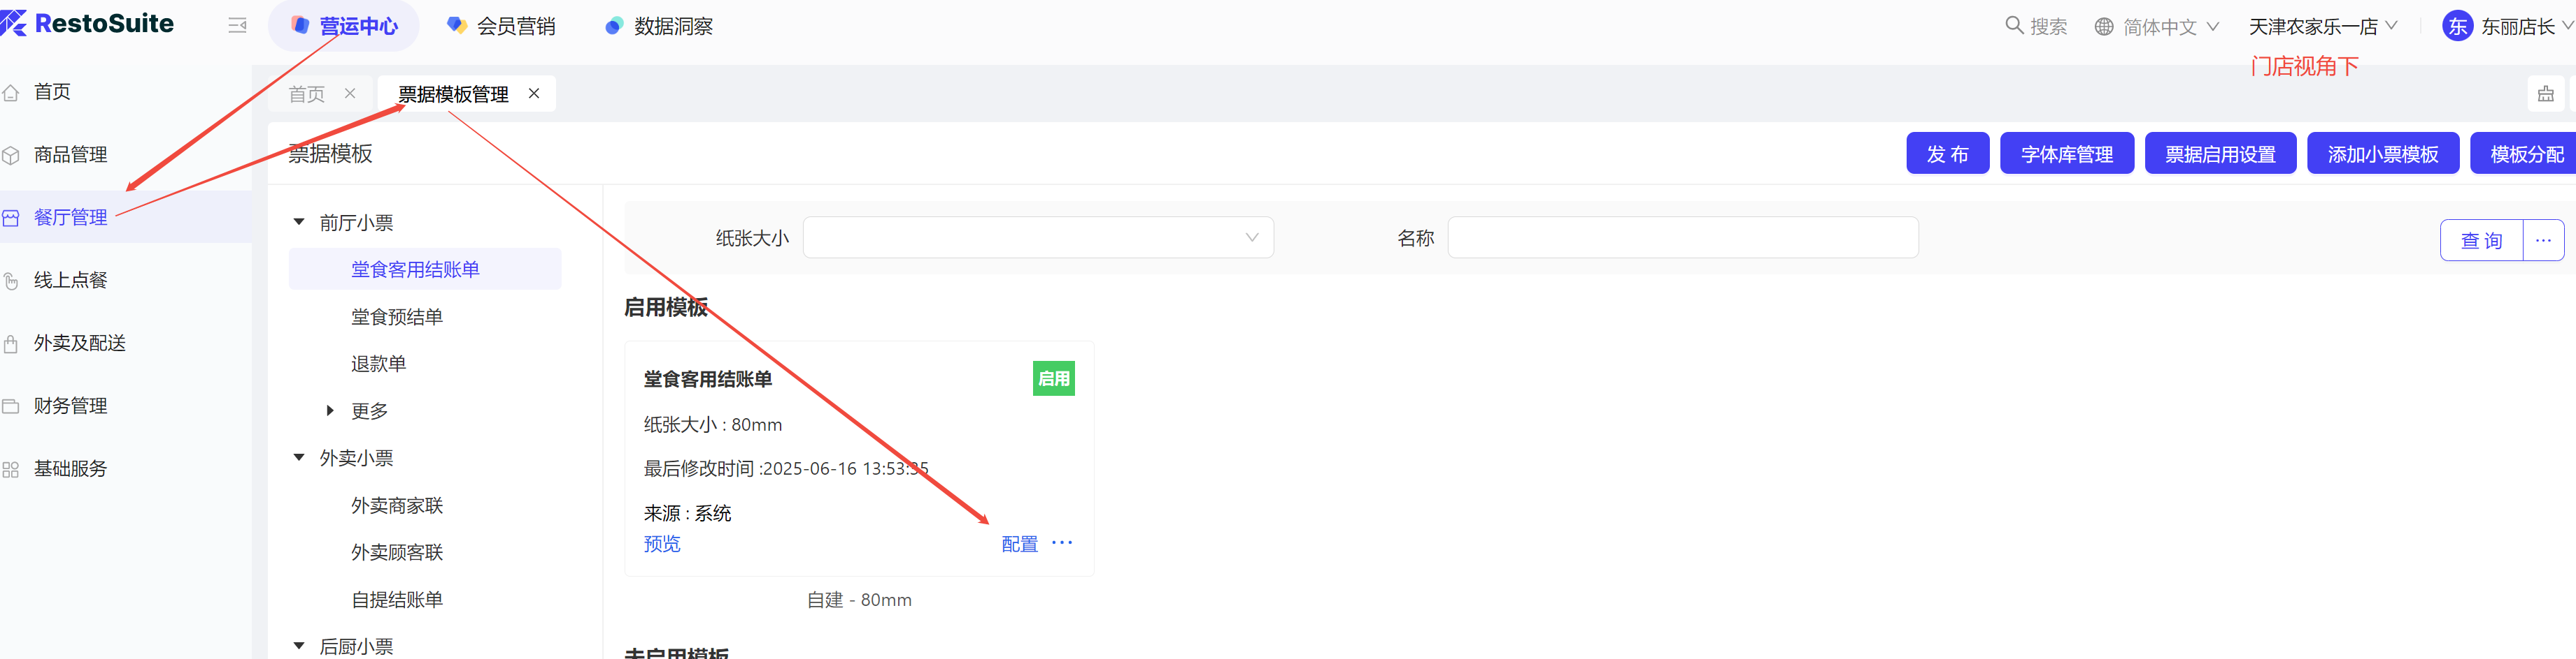Open the 简体中文 language dropdown

pos(2156,27)
